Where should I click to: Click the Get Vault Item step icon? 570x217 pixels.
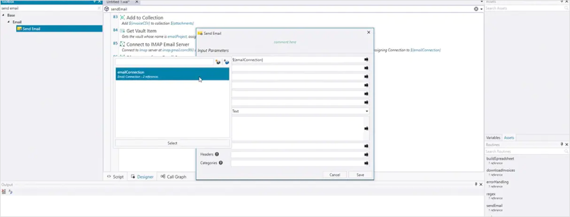coord(123,31)
